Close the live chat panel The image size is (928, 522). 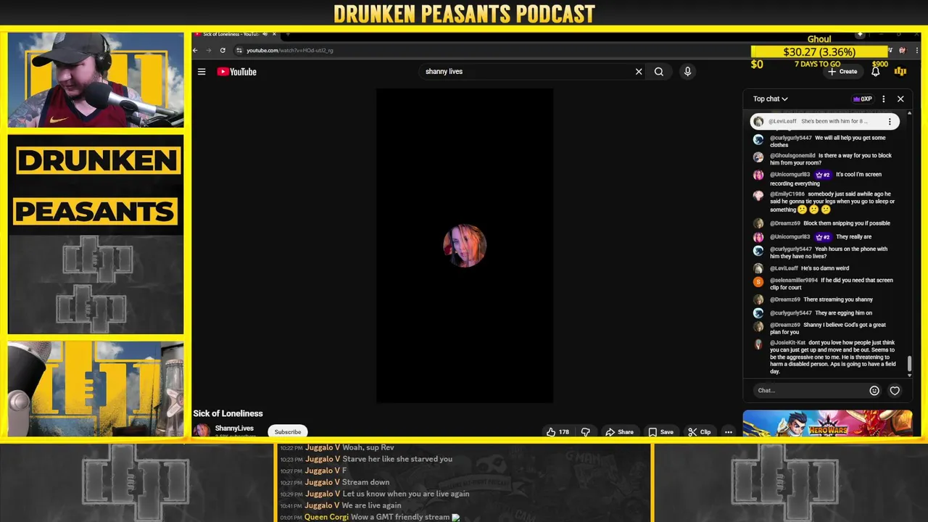(900, 99)
